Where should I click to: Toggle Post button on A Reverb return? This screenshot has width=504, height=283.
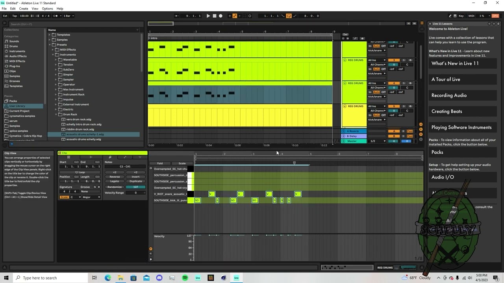pos(410,131)
